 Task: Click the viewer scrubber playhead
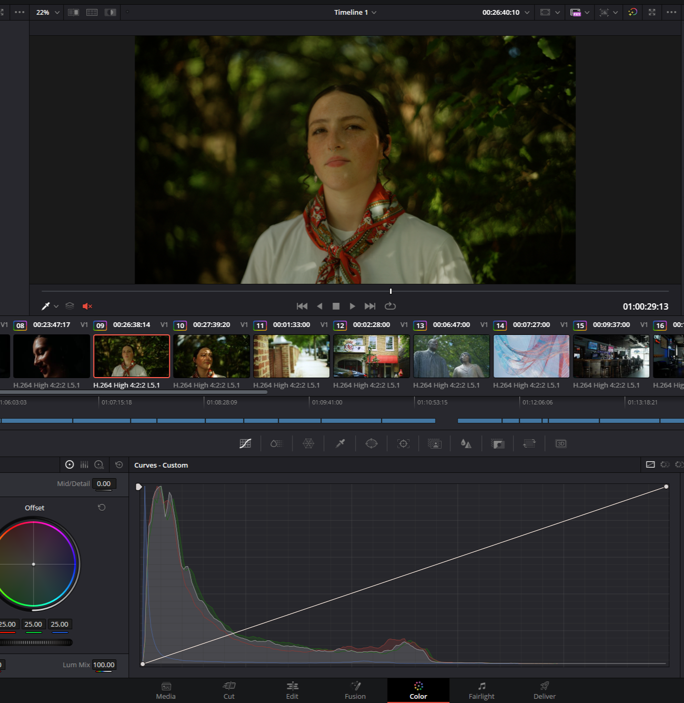(390, 291)
